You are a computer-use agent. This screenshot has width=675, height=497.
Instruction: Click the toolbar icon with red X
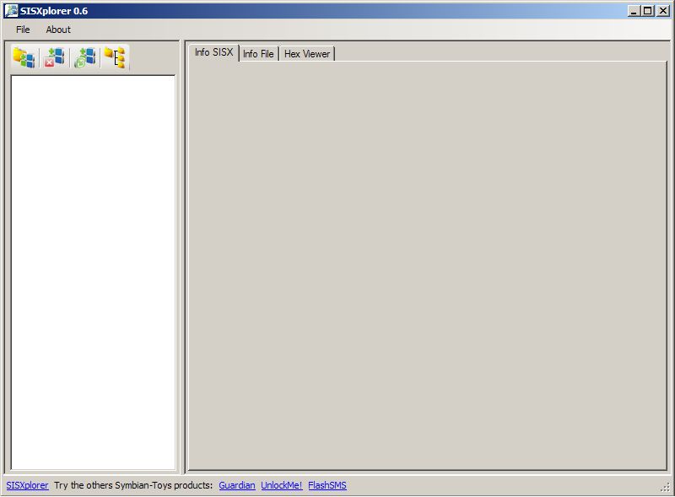(x=54, y=57)
